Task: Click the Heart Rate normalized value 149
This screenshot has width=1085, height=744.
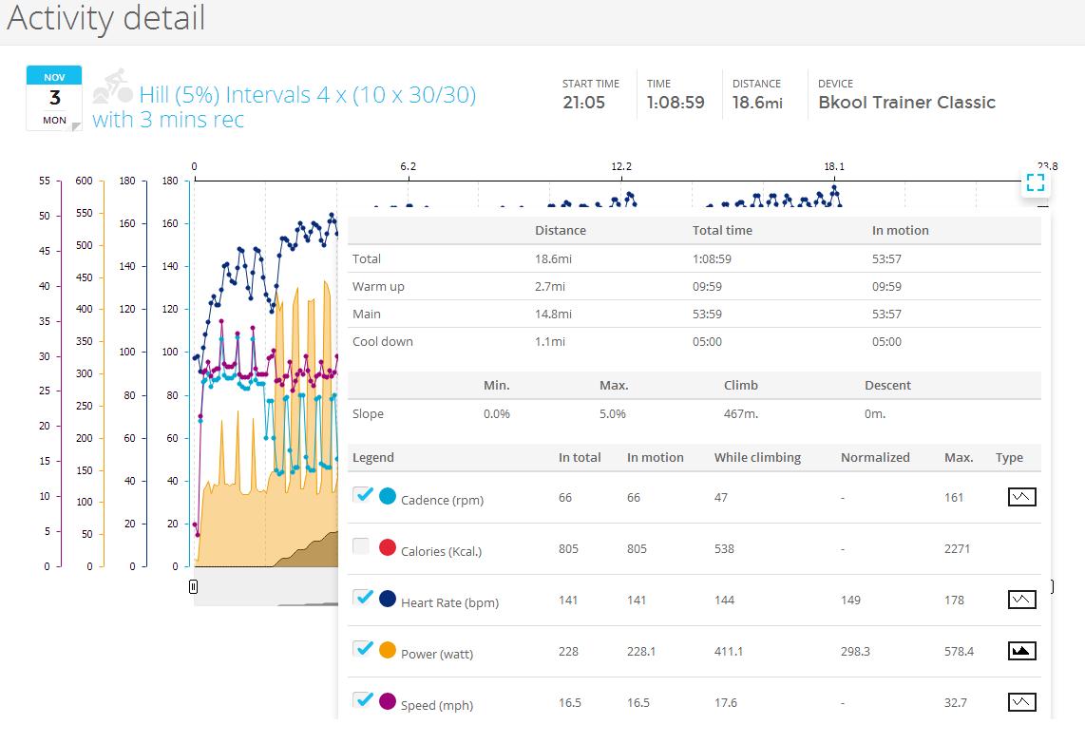Action: [851, 600]
